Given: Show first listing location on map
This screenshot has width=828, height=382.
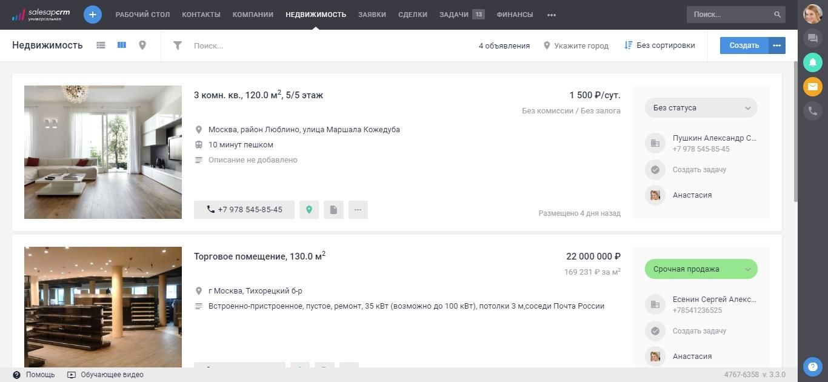Looking at the screenshot, I should pyautogui.click(x=309, y=210).
